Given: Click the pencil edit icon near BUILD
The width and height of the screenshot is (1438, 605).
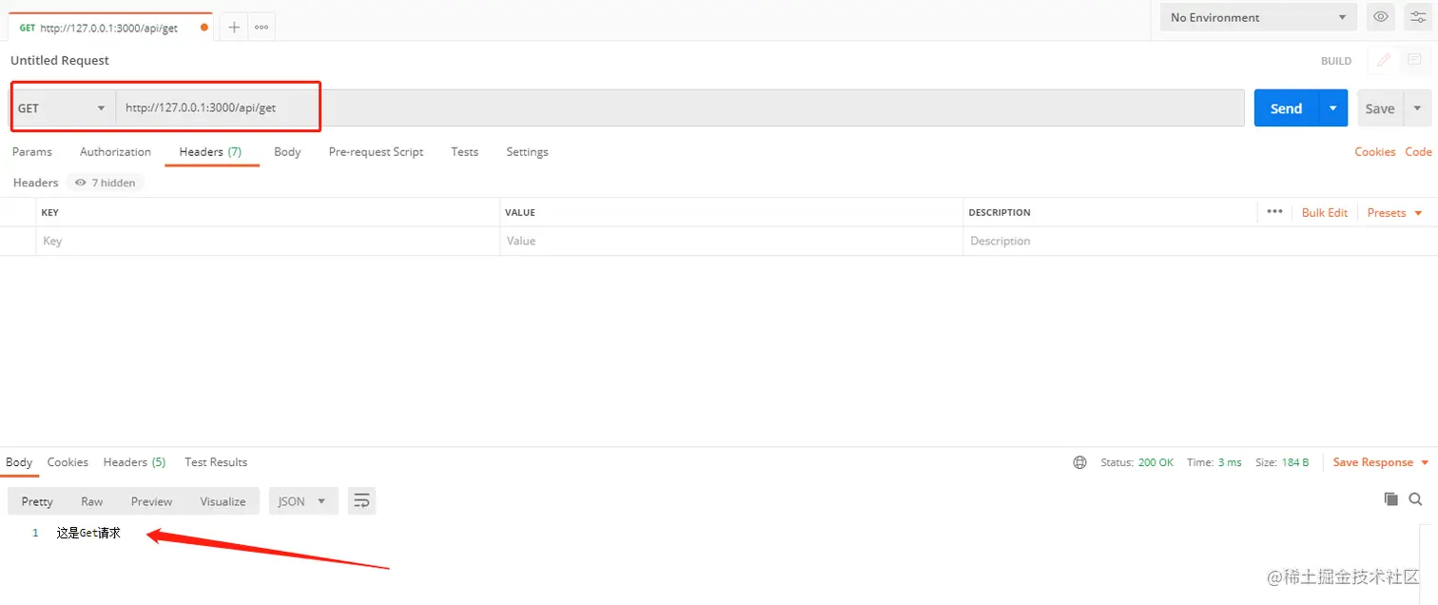Looking at the screenshot, I should tap(1384, 60).
